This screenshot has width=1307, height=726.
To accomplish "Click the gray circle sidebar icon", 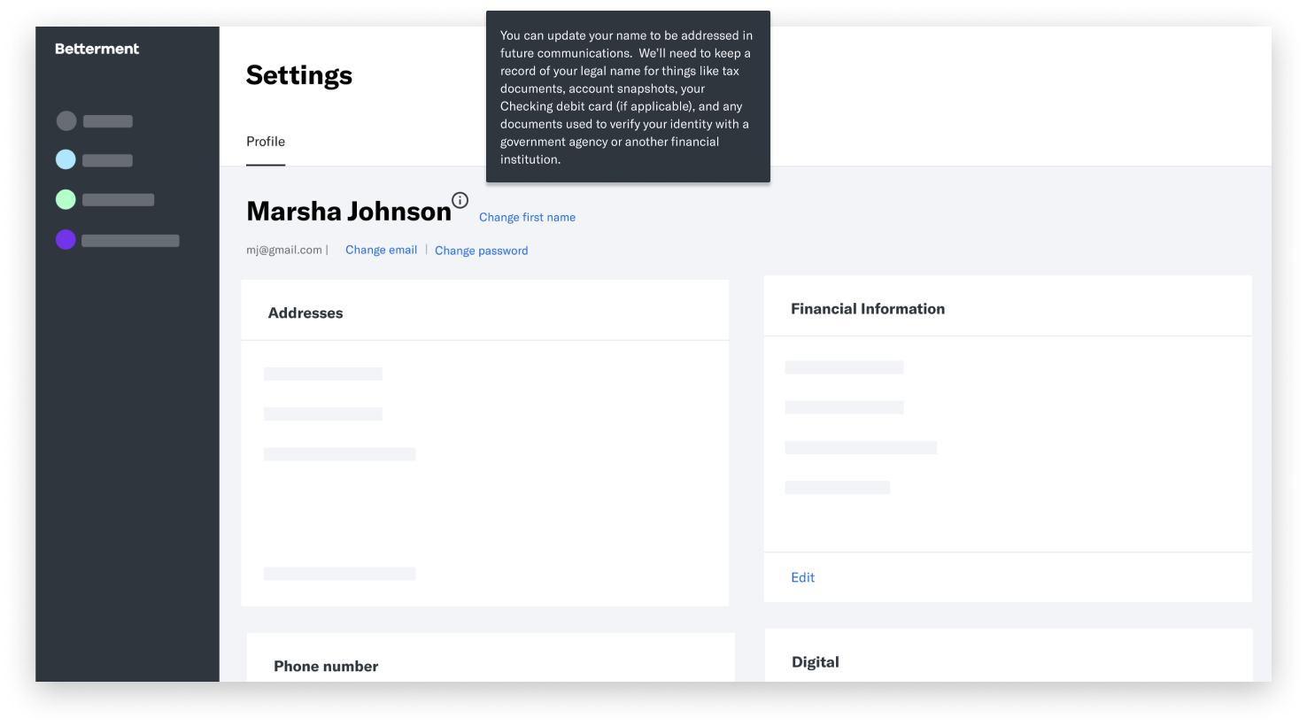I will 66,121.
